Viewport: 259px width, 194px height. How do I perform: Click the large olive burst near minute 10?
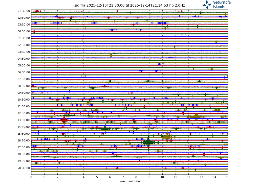tap(167, 137)
